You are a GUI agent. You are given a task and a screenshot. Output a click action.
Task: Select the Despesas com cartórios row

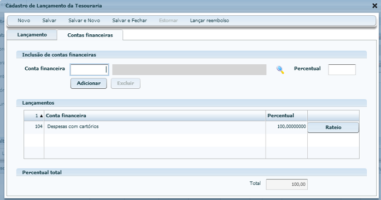pos(191,128)
